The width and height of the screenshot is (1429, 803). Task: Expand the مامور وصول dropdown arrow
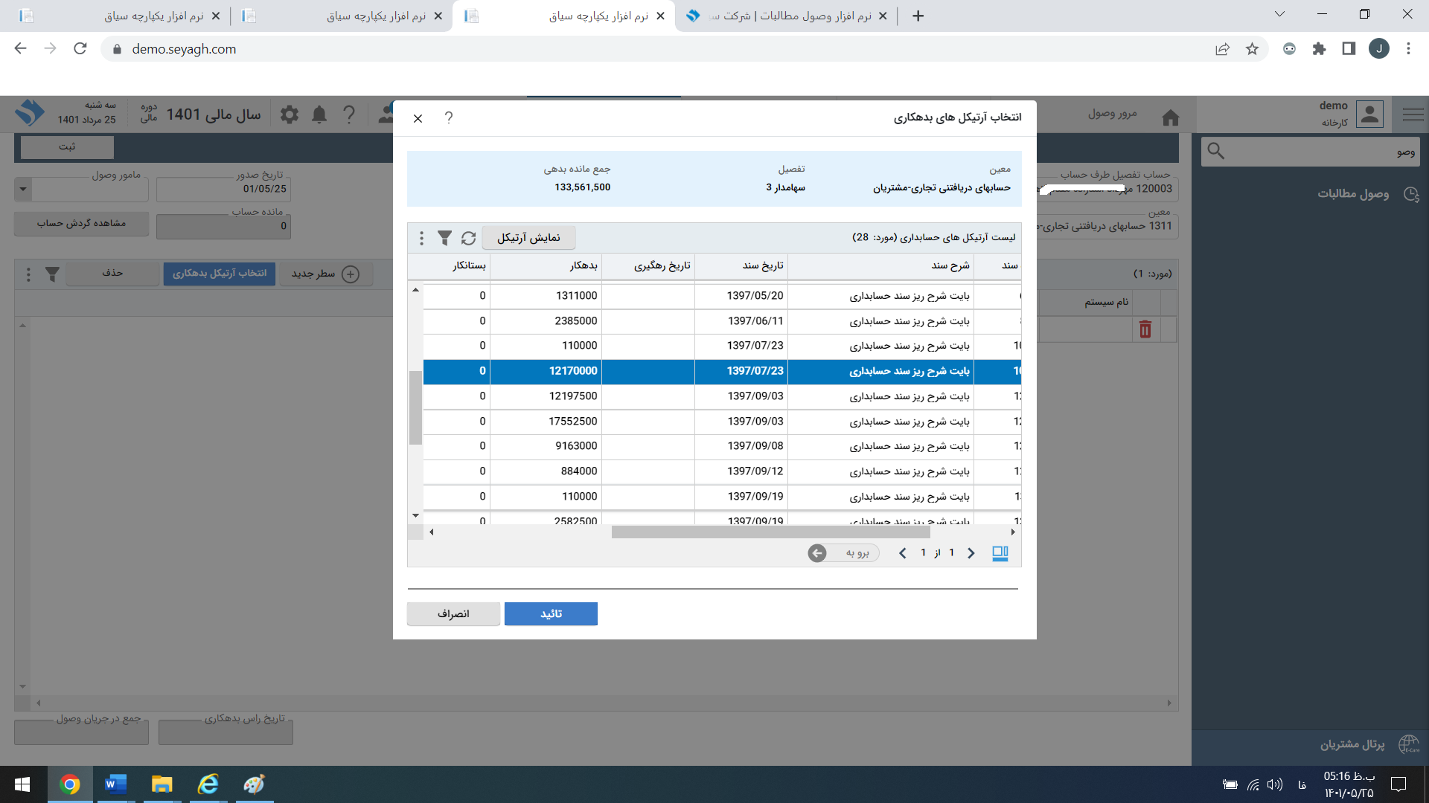23,190
